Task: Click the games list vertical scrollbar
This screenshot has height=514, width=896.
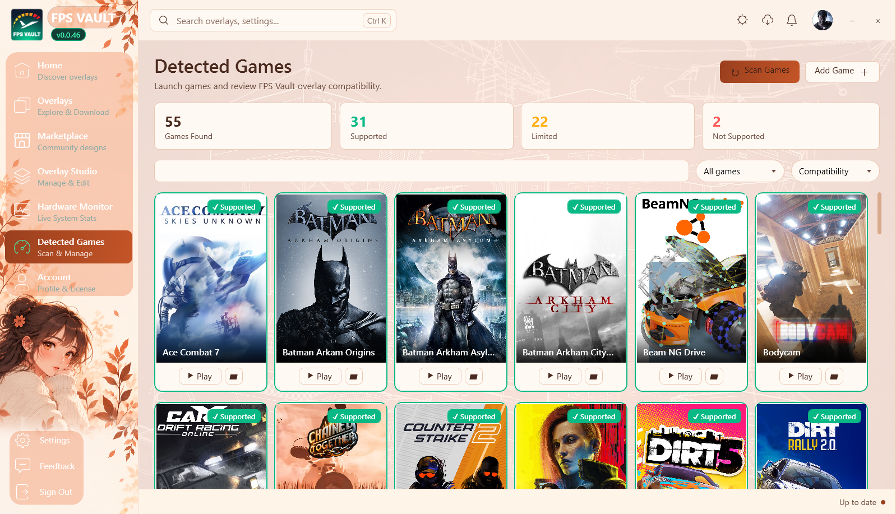Action: (x=879, y=213)
